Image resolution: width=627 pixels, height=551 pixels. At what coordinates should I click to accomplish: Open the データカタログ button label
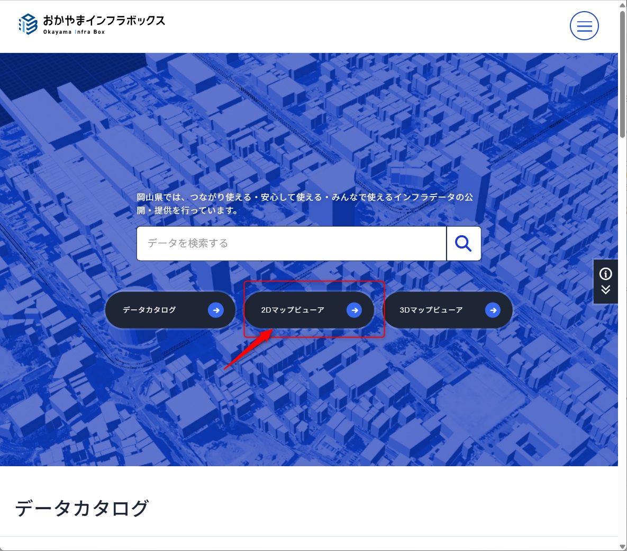point(149,310)
